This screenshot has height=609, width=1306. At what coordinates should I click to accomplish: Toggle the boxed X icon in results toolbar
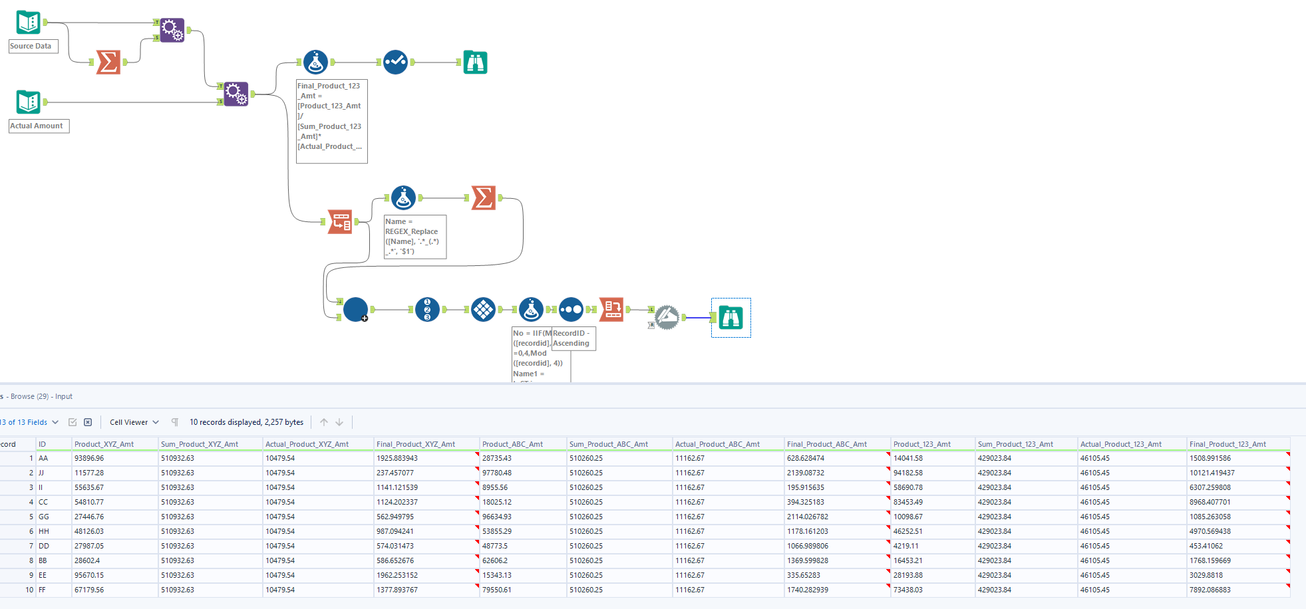pos(87,422)
